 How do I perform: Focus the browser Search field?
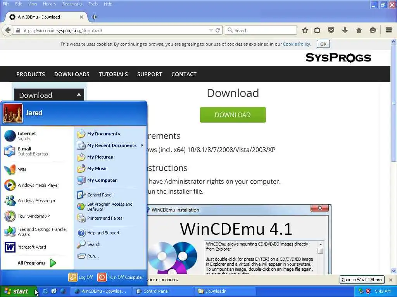pyautogui.click(x=261, y=30)
